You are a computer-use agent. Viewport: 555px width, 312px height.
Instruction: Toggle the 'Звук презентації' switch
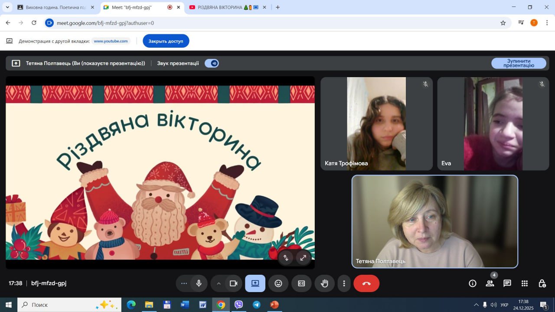click(x=212, y=63)
